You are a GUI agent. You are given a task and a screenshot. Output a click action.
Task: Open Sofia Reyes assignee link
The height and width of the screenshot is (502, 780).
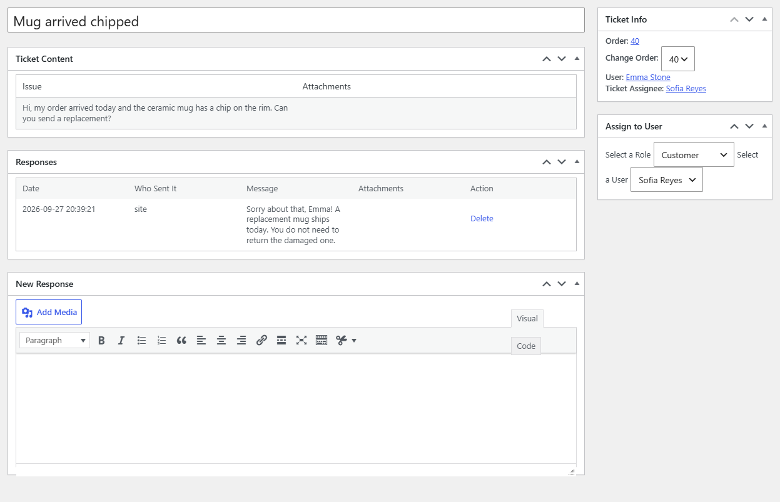pos(686,88)
